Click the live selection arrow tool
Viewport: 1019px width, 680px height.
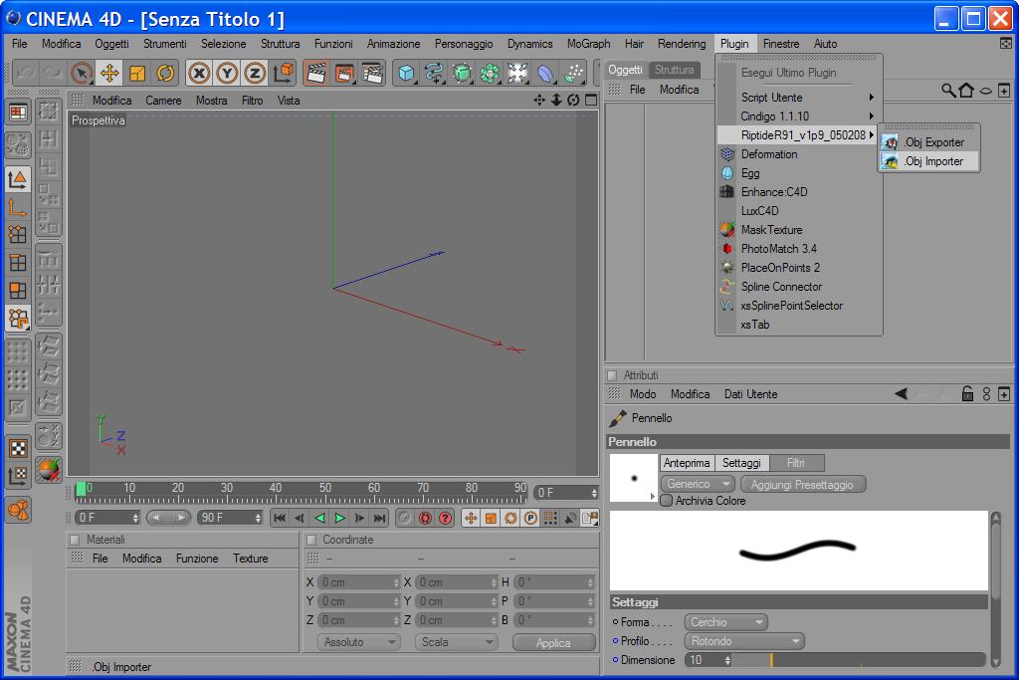click(x=82, y=74)
